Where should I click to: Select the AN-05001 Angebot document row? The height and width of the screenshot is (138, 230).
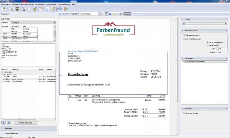29,77
